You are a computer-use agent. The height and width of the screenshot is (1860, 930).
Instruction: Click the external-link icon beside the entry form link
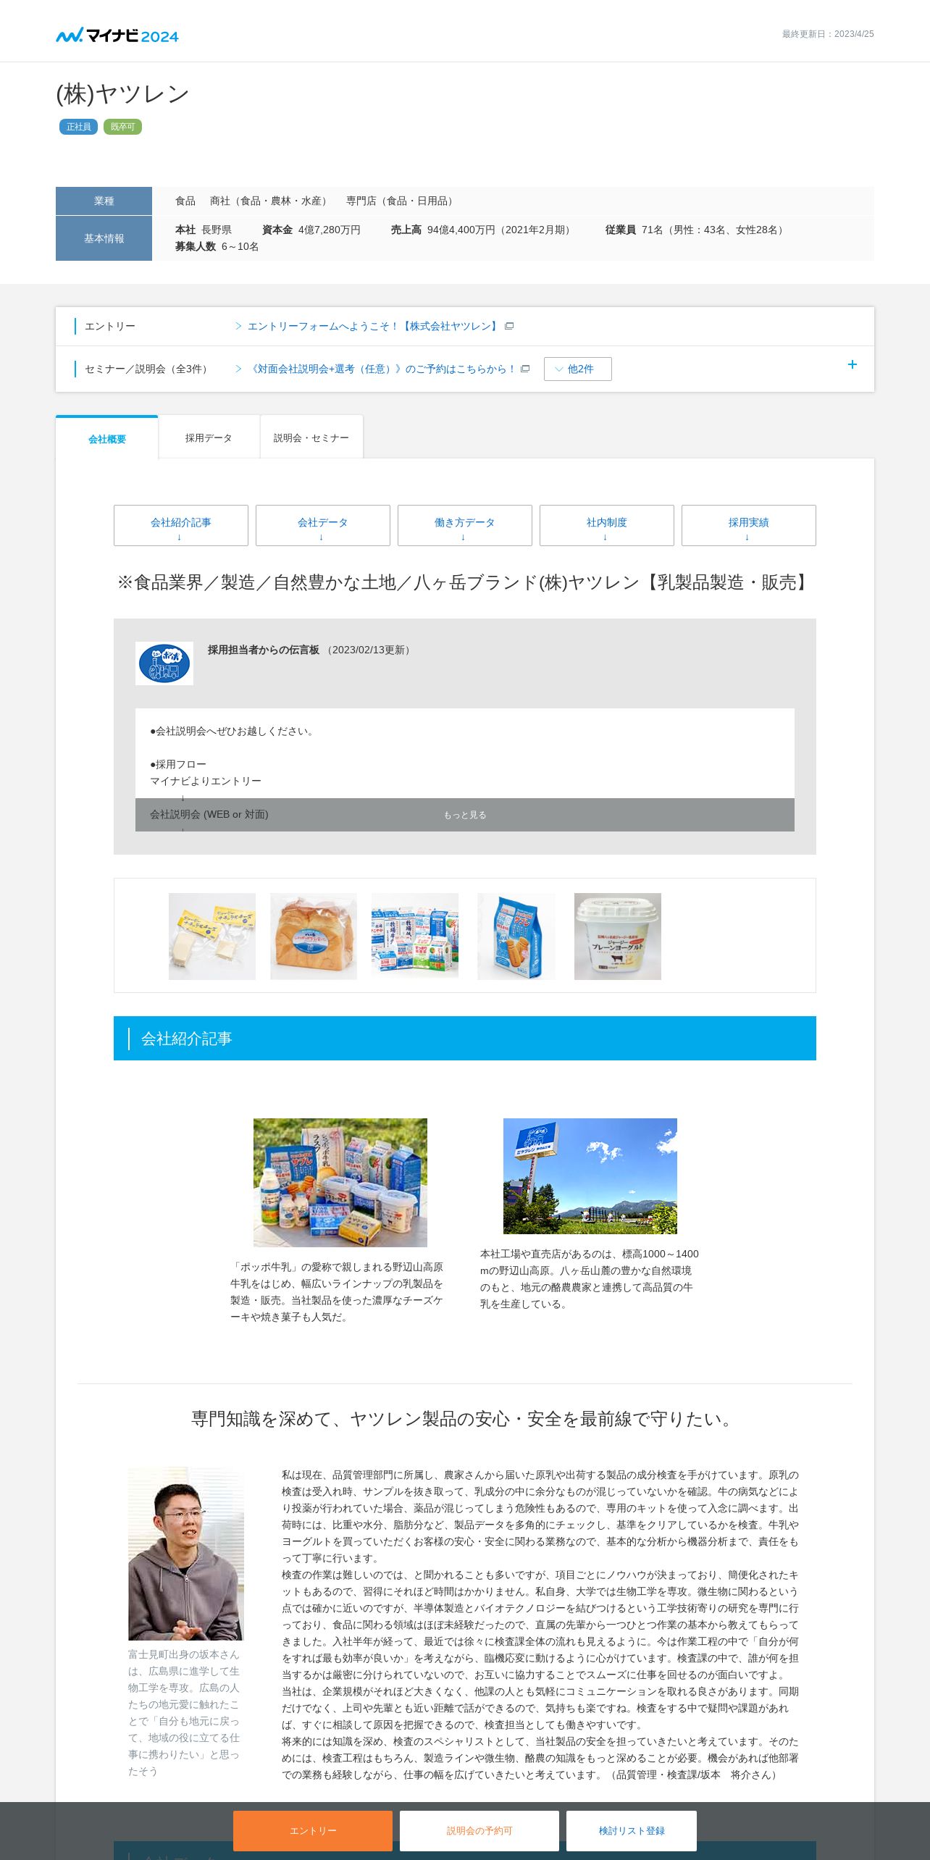click(x=509, y=326)
